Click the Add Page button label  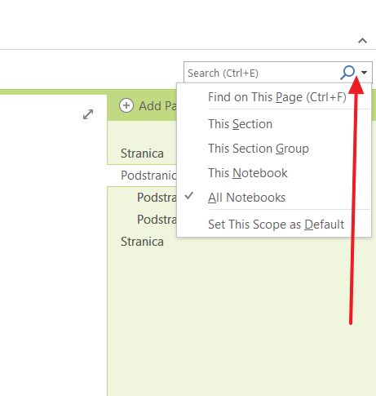(157, 106)
